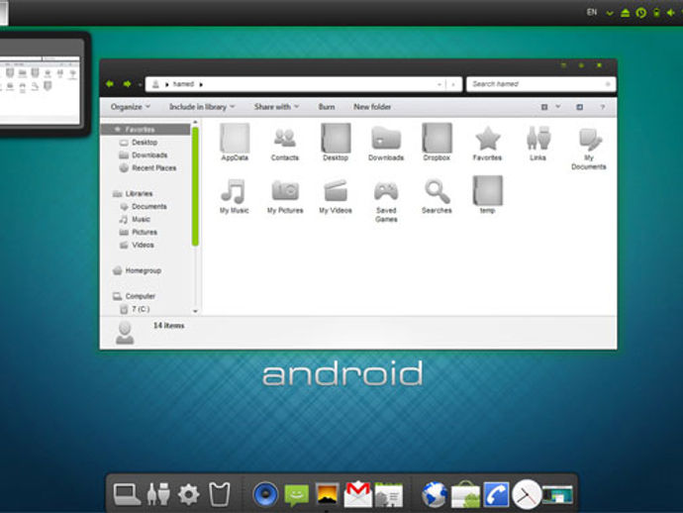Open the desktop preview icon in dock
Viewport: 683px width, 513px height.
pyautogui.click(x=557, y=495)
